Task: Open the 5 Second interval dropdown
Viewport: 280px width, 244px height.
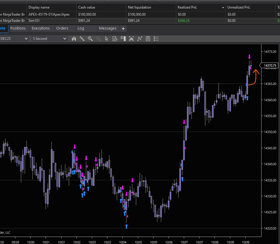Action: (x=65, y=39)
